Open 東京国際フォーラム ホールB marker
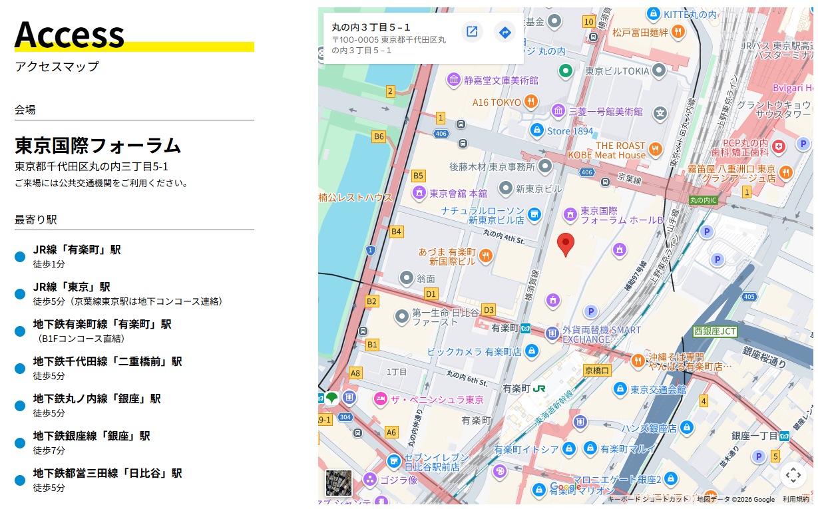The image size is (818, 509). click(570, 214)
